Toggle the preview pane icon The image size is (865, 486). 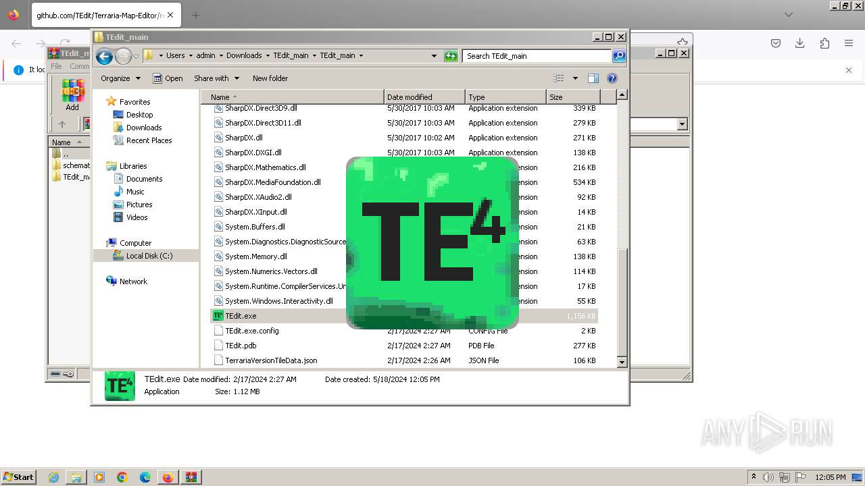(593, 78)
